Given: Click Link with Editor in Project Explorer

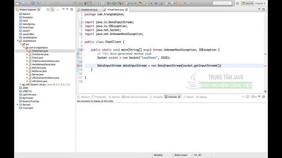Looking at the screenshot, I should coord(52,10).
